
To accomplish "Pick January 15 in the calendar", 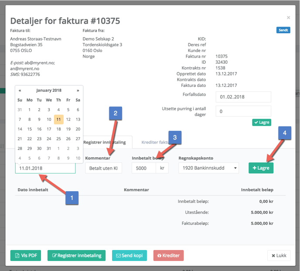I will click(30, 129).
